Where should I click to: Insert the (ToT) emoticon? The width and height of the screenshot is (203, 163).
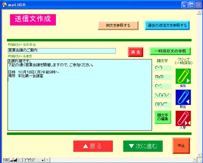(163, 77)
